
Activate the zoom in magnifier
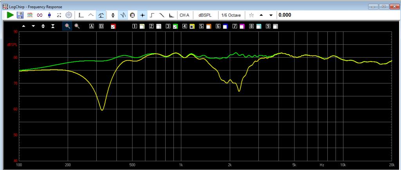pos(67,26)
